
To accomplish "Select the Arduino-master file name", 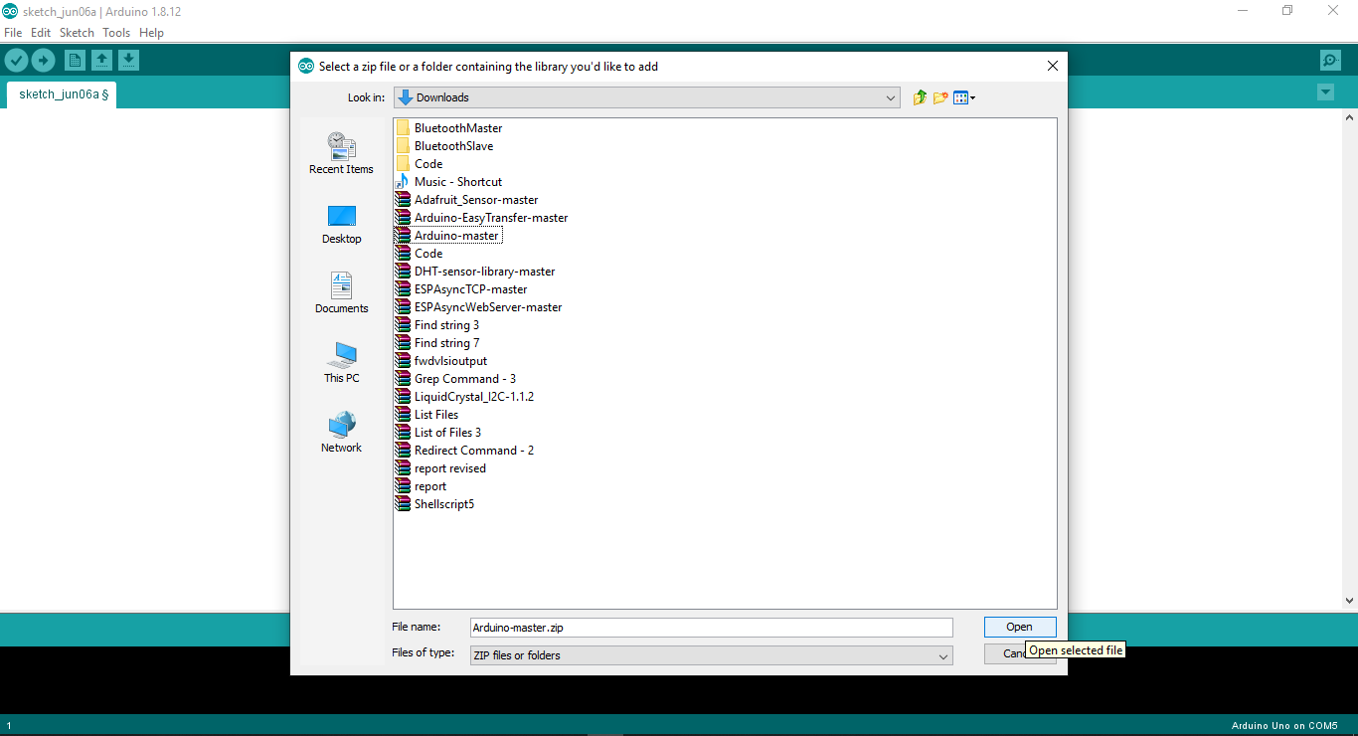I will coord(456,236).
